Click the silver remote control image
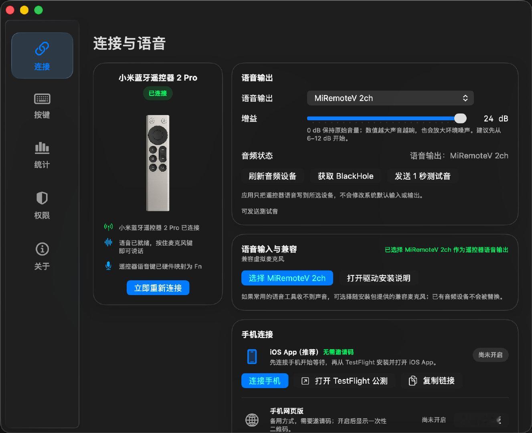Image resolution: width=532 pixels, height=433 pixels. tap(158, 163)
